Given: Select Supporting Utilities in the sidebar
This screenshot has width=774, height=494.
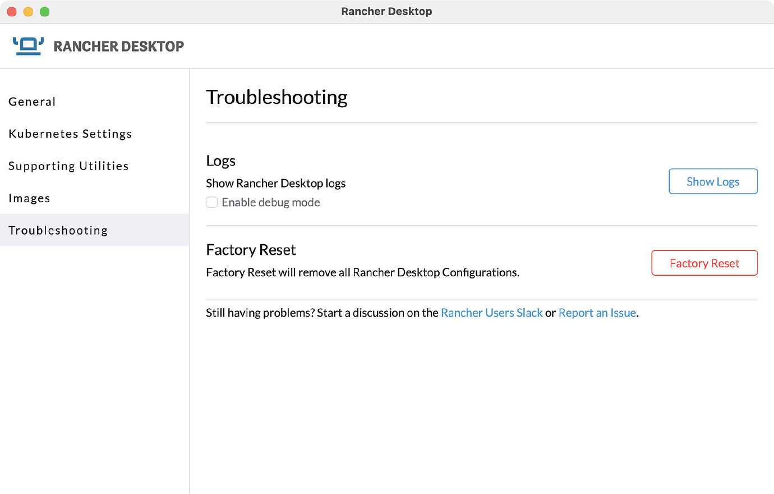Looking at the screenshot, I should 68,166.
